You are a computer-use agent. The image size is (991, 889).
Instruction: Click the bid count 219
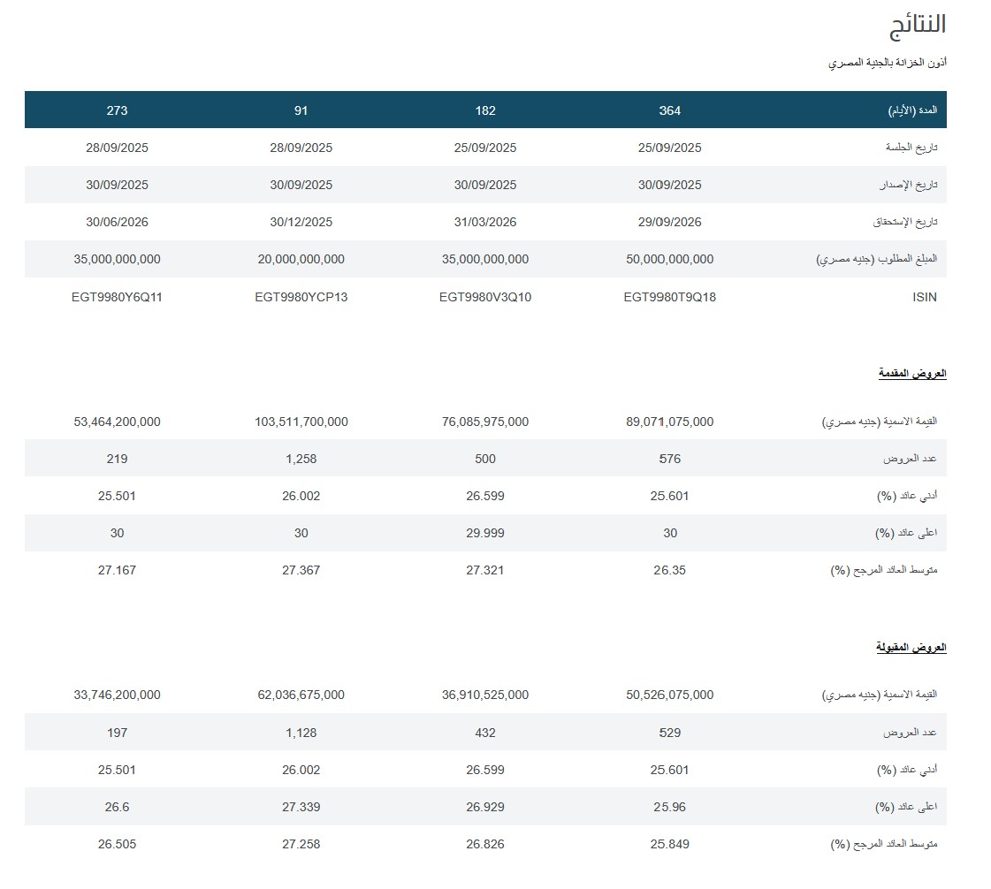117,459
